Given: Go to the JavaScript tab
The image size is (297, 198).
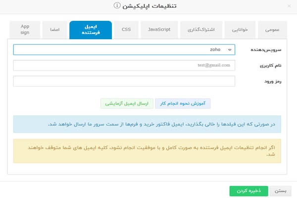Looking at the screenshot, I should [159, 30].
